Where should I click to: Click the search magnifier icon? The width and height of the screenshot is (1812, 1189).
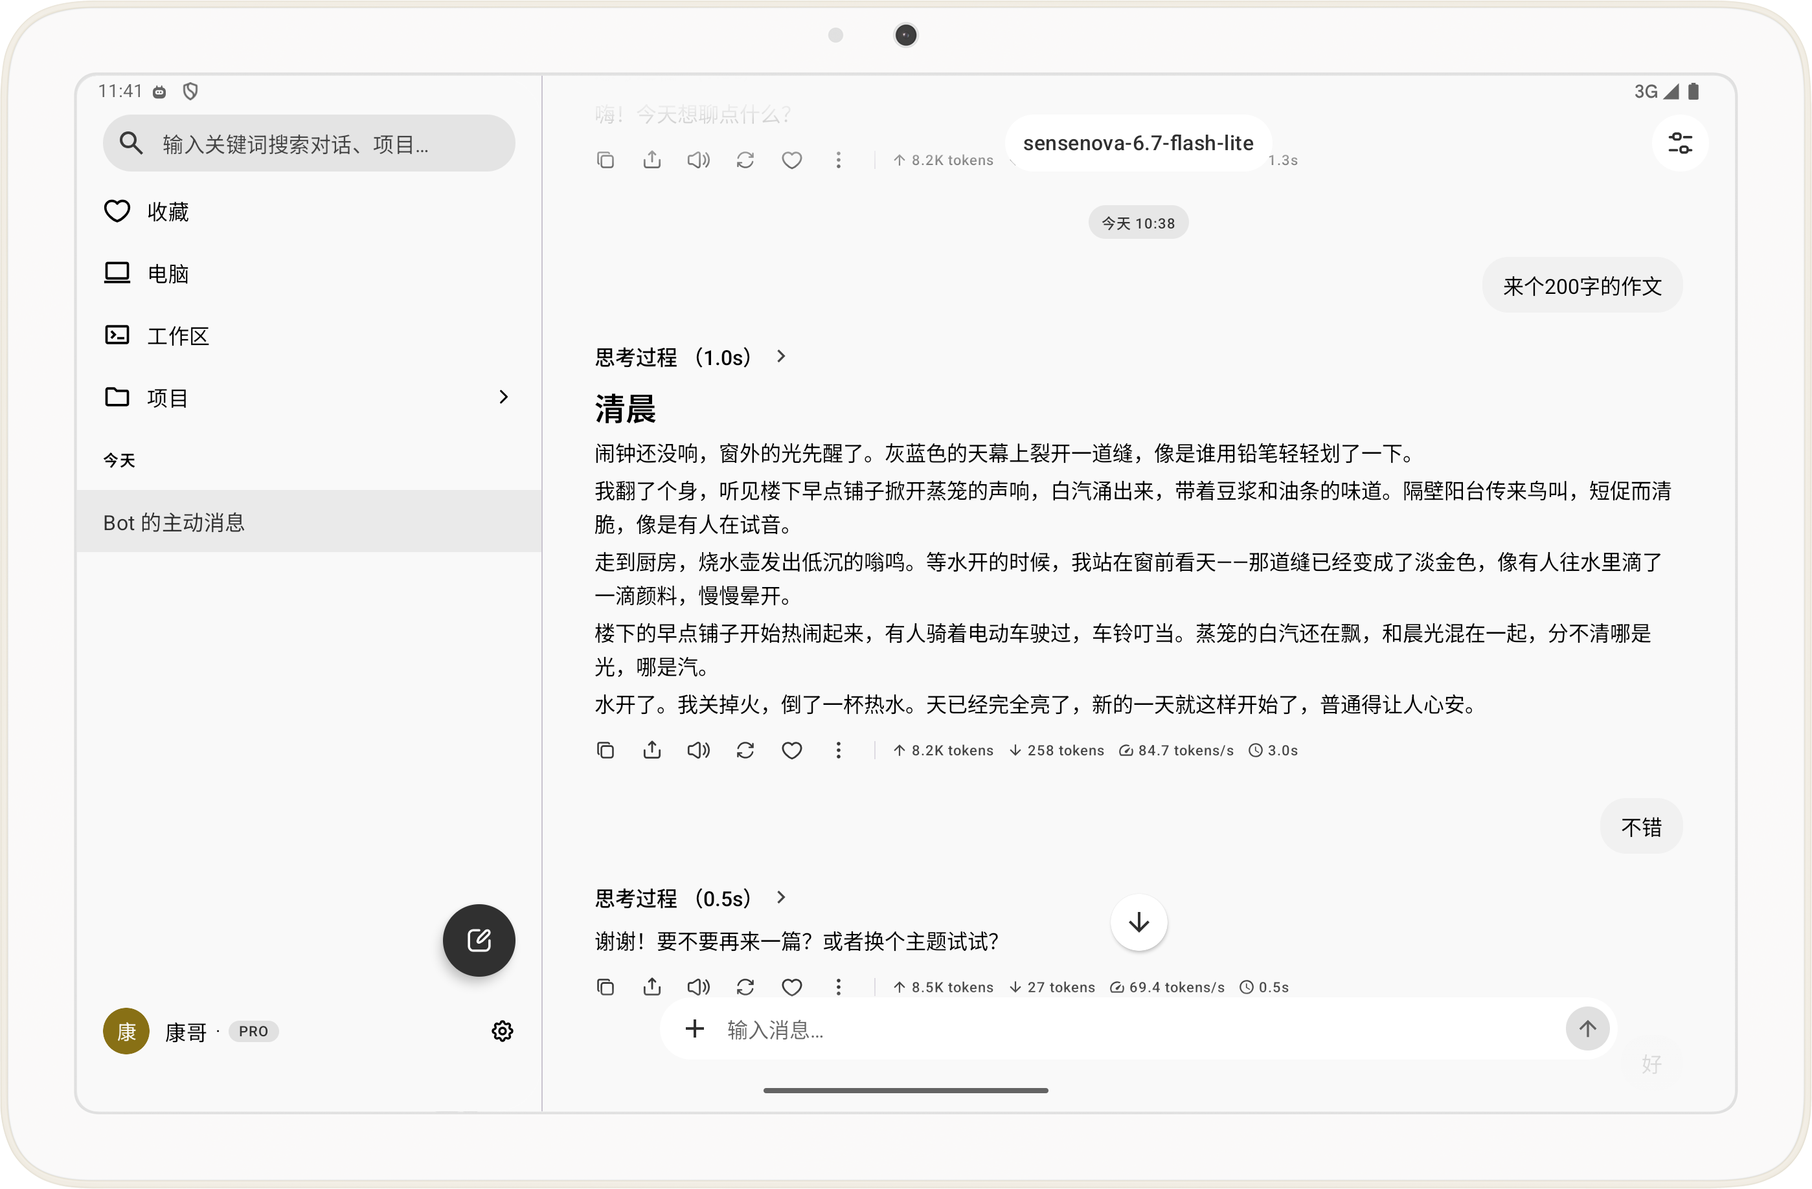point(131,143)
